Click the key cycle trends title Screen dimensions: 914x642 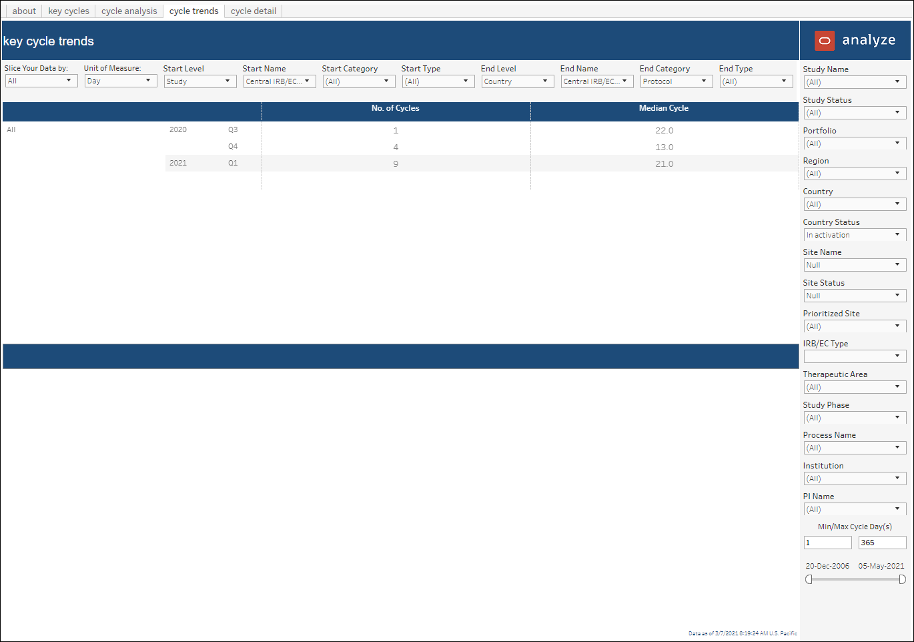pyautogui.click(x=49, y=41)
